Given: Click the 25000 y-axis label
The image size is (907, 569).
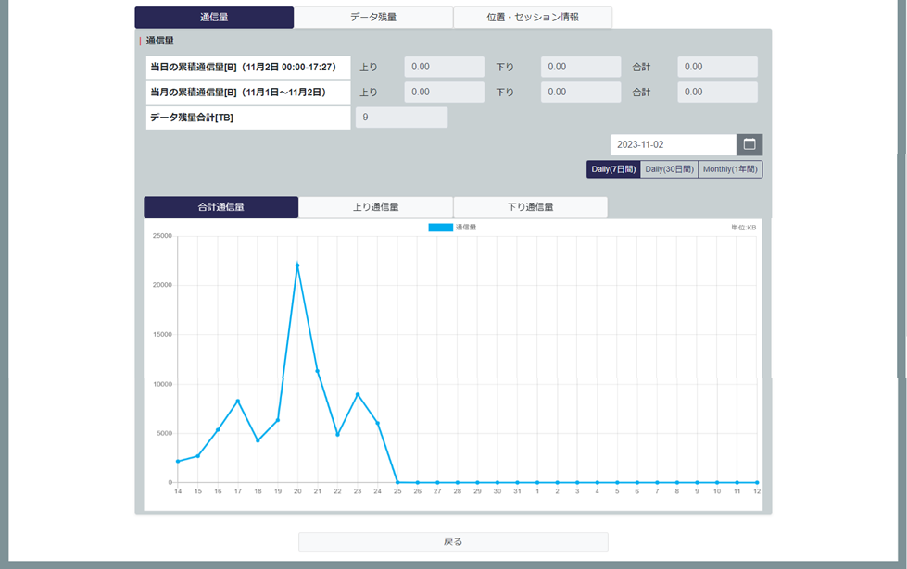Looking at the screenshot, I should (x=162, y=236).
